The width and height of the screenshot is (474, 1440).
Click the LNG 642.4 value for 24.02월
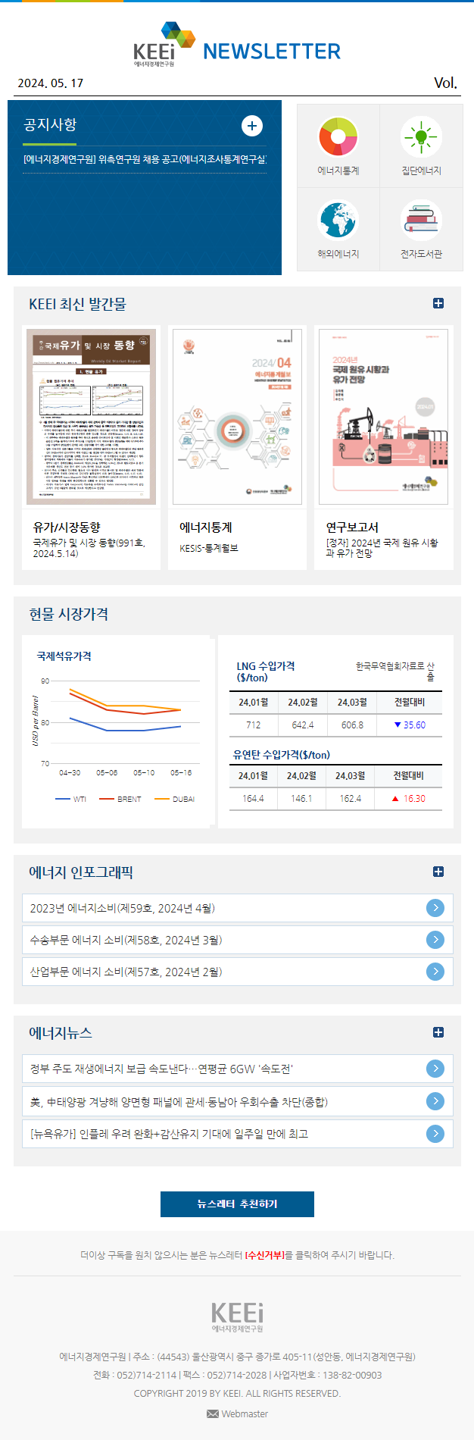pos(303,725)
